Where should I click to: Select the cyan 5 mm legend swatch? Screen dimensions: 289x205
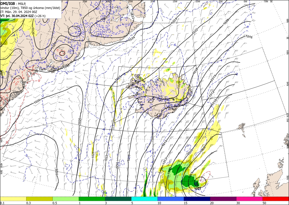click(x=144, y=199)
